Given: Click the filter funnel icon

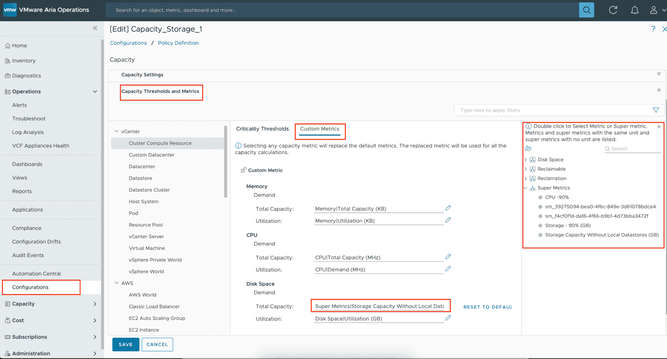Looking at the screenshot, I should (x=656, y=110).
